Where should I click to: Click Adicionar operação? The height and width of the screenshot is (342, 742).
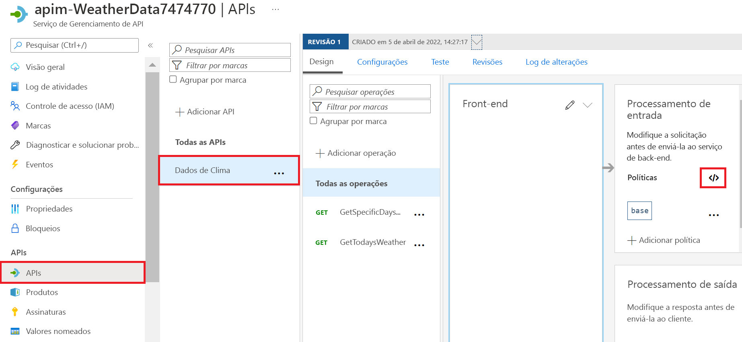356,153
